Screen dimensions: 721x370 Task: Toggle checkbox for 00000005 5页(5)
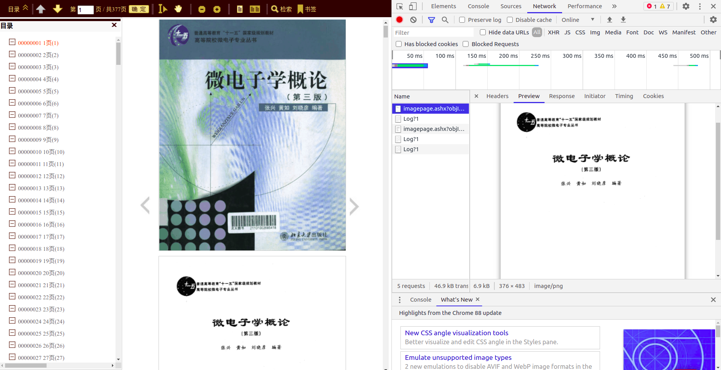(x=12, y=91)
